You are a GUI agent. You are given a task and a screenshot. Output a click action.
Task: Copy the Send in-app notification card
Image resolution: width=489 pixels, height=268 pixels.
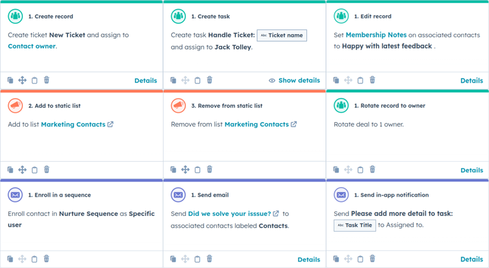(336, 259)
